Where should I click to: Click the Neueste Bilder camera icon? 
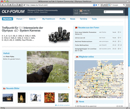pyautogui.click(x=4, y=88)
